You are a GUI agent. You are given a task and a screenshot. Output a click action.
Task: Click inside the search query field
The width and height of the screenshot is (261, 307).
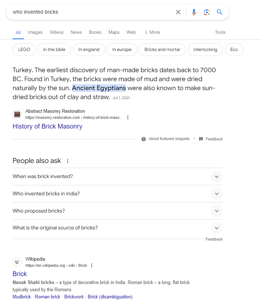[x=92, y=12]
